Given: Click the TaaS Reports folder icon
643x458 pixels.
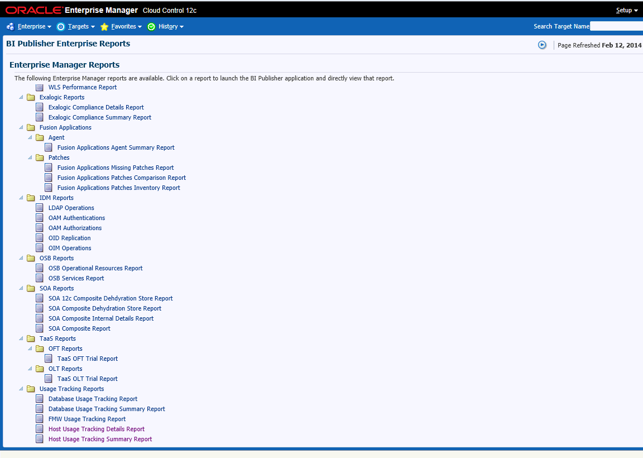Looking at the screenshot, I should [31, 338].
